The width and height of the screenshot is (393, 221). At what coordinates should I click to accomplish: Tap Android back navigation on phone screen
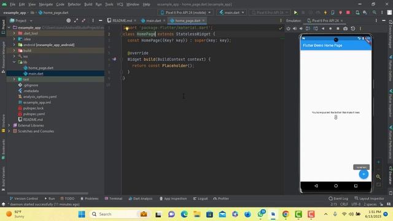[x=316, y=185]
